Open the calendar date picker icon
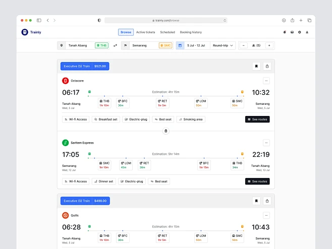Screen dimensions: 332x249 [180, 45]
